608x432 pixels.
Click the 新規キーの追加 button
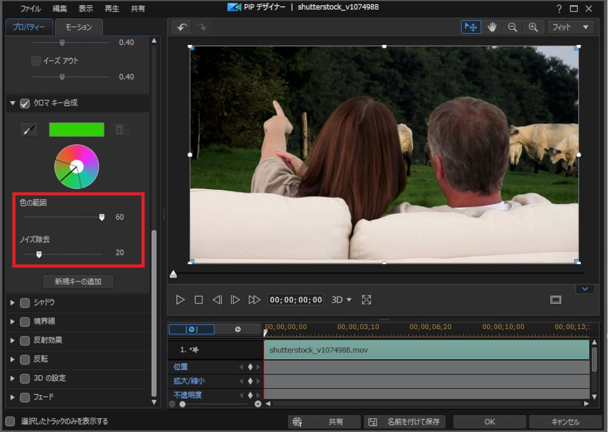(78, 281)
